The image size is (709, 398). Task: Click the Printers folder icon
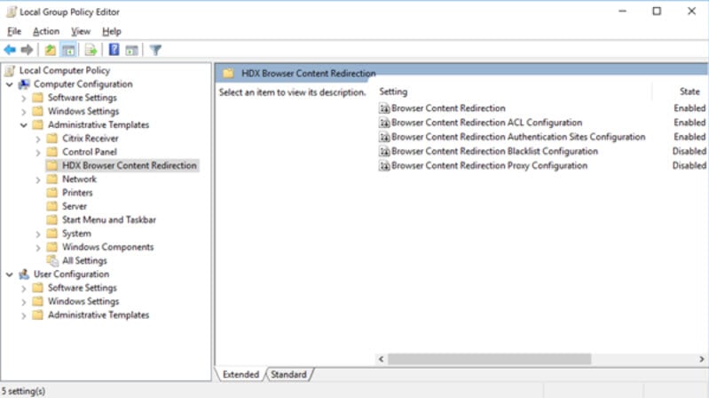(52, 193)
